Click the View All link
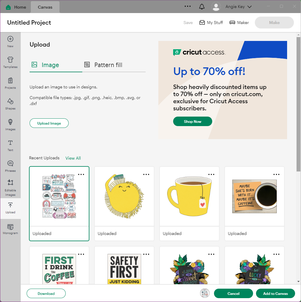Screen dimensions: 301x302 coord(73,158)
